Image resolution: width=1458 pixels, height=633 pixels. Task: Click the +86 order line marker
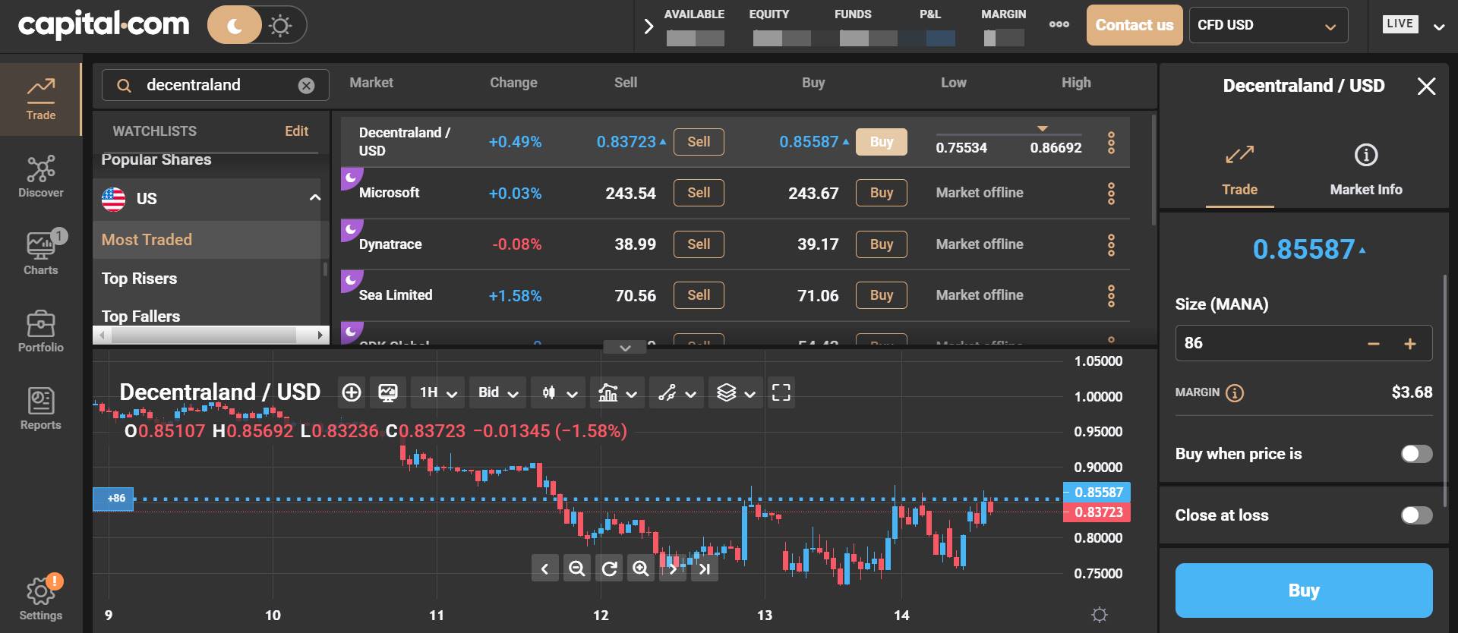click(113, 499)
